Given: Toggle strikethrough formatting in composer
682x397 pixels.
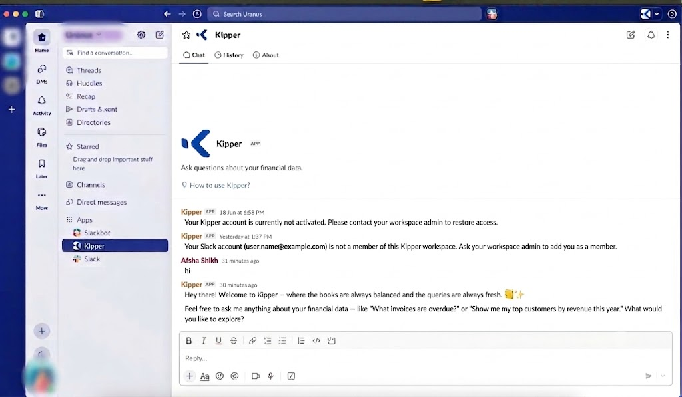Looking at the screenshot, I should 234,341.
